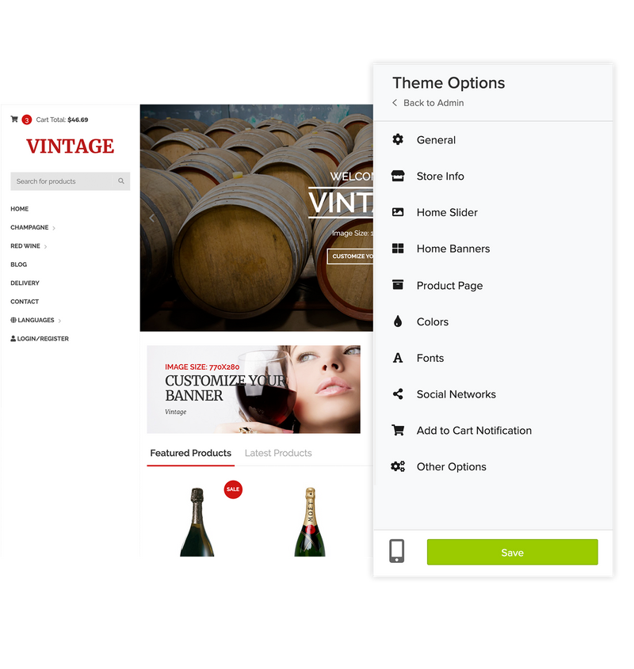Select the Home Slider image icon
This screenshot has height=669, width=634.
(x=398, y=212)
